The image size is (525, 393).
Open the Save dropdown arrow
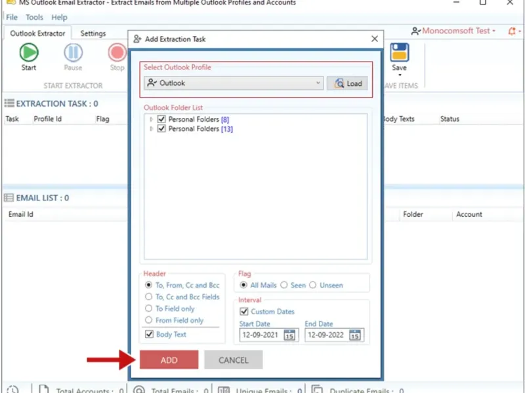[400, 75]
